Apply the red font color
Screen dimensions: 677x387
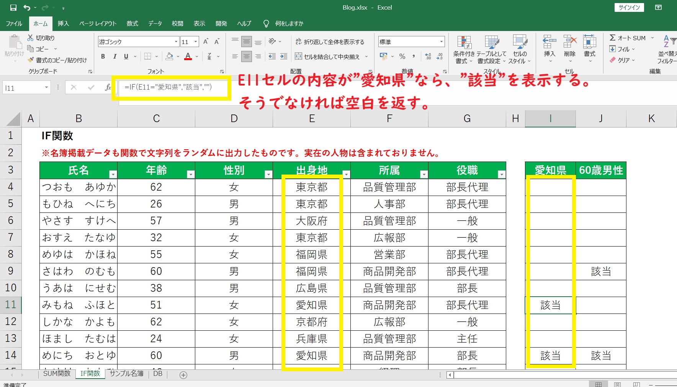click(188, 57)
